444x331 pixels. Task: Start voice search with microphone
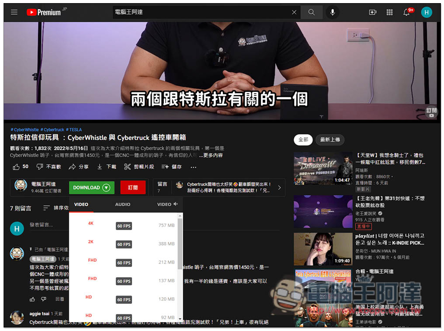pos(333,12)
